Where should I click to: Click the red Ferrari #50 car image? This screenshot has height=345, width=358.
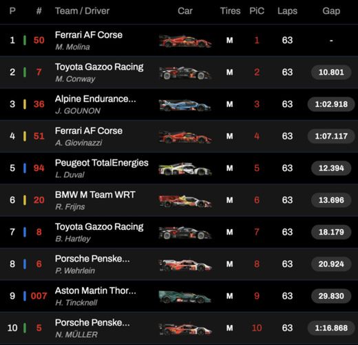click(x=185, y=41)
